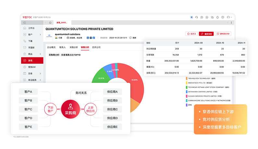Open 工作台 in the sidebar
The width and height of the screenshot is (258, 149).
click(x=32, y=28)
